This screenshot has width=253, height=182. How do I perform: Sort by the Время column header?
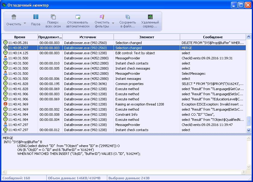(20, 37)
